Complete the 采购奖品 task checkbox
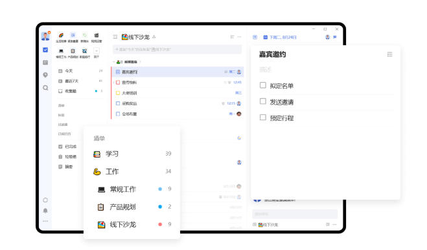Viewport: 427px width, 250px height. [x=118, y=103]
